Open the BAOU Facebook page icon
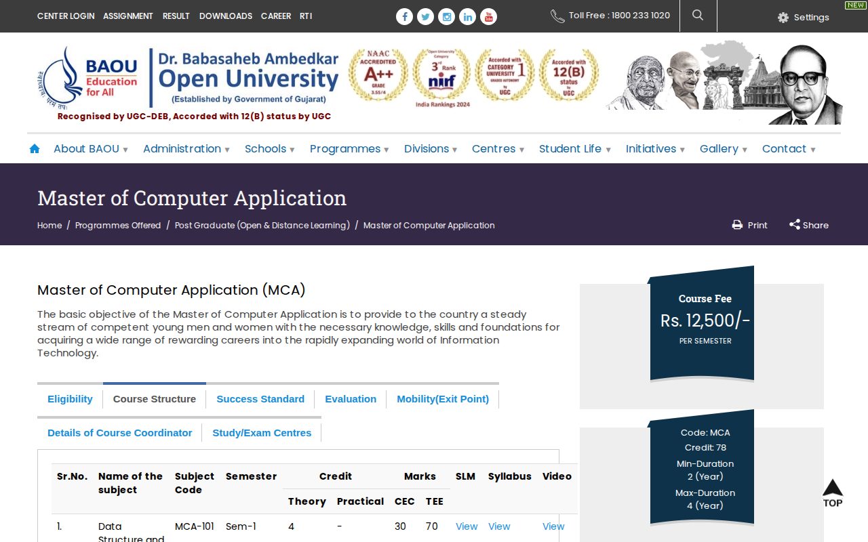The image size is (868, 542). pos(404,17)
